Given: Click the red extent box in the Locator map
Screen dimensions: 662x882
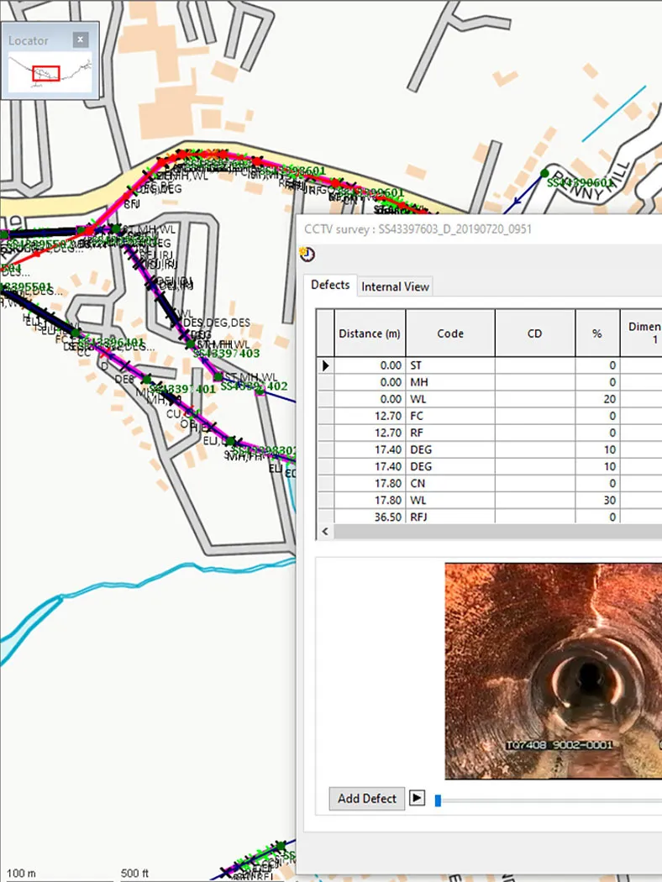Looking at the screenshot, I should (46, 73).
